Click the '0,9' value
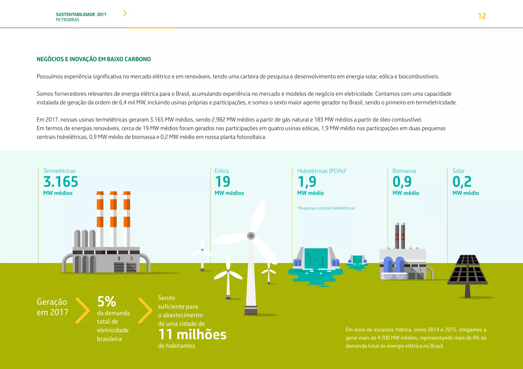 coord(402,182)
